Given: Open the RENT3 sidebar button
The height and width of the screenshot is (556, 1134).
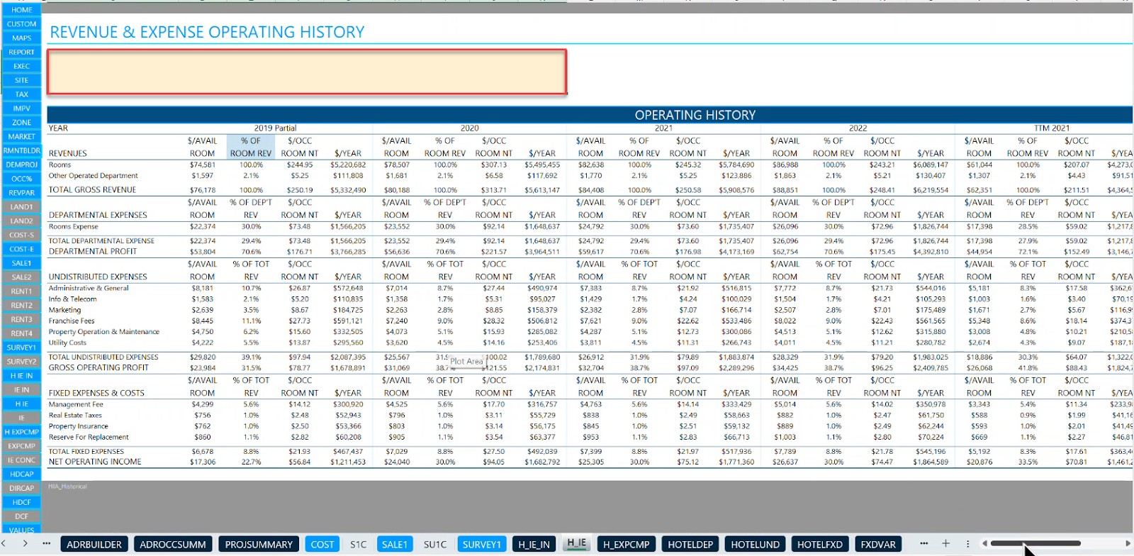Looking at the screenshot, I should (21, 319).
